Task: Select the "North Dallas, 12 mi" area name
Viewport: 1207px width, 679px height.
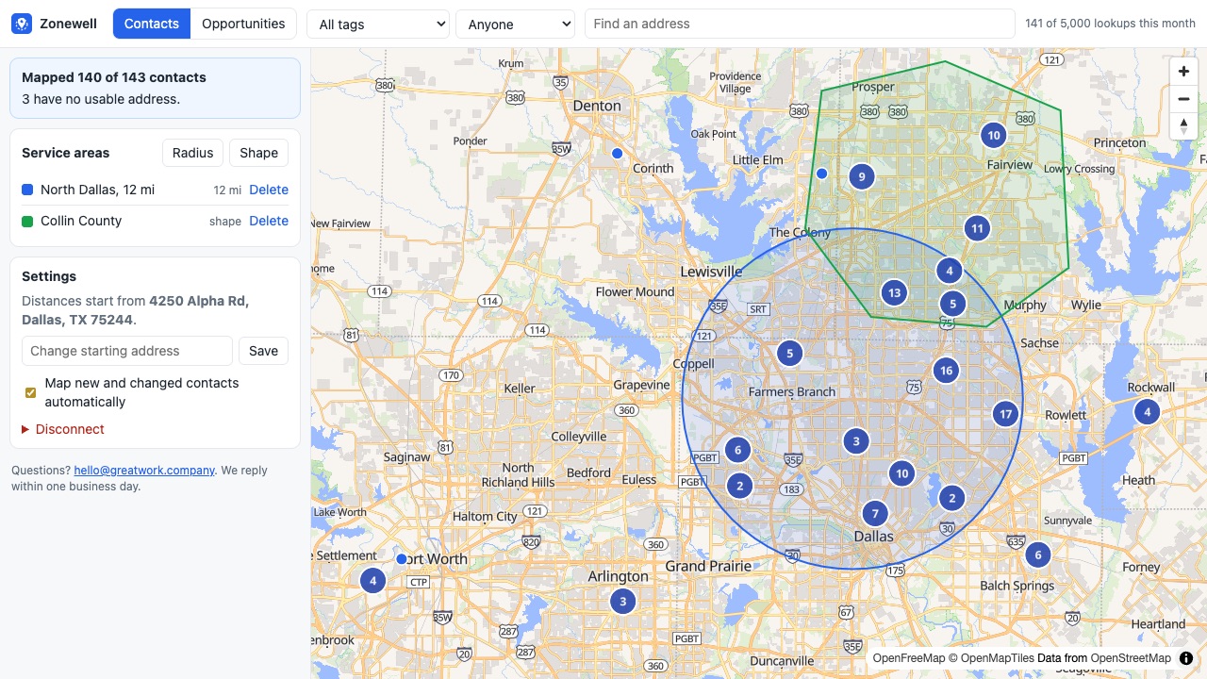Action: [x=98, y=190]
